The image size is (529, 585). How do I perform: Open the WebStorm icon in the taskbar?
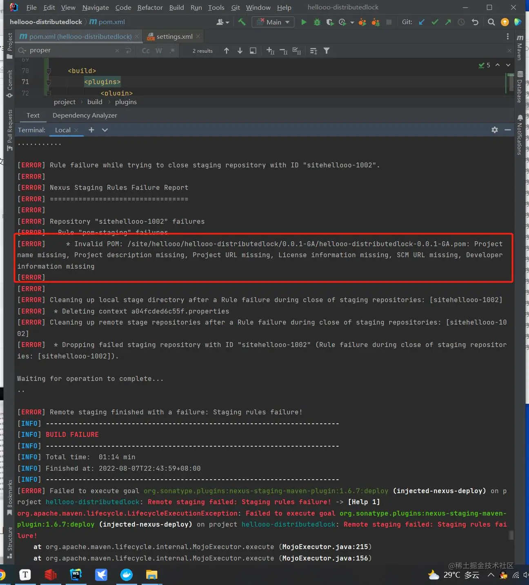(76, 575)
